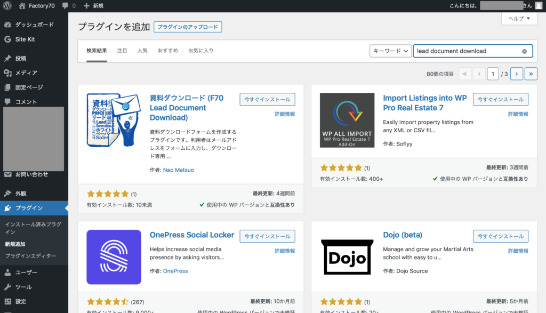Viewport: 546px width, 313px height.
Task: Switch to 人気 tab
Action: 142,51
